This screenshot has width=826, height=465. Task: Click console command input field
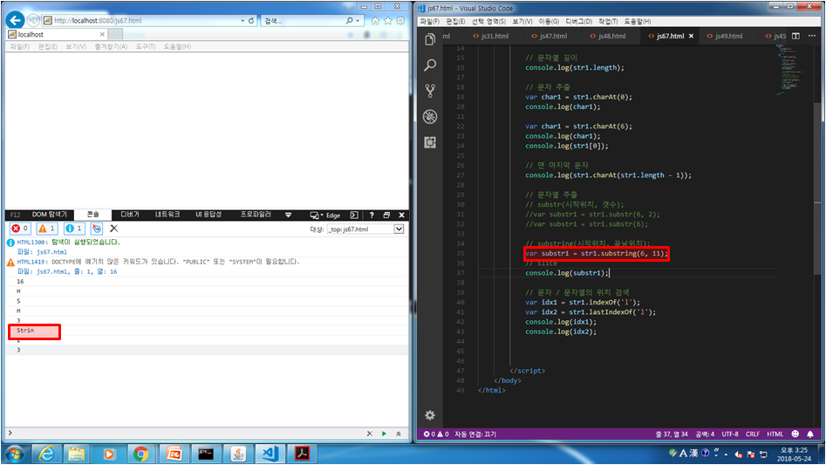pos(187,434)
